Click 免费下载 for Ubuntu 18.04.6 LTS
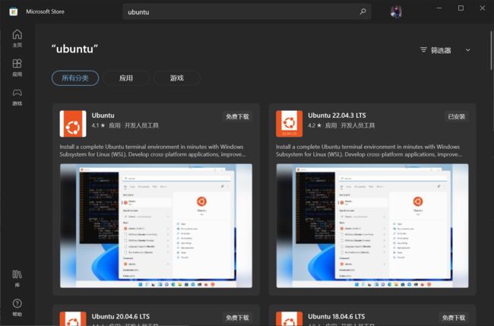The height and width of the screenshot is (326, 494). [x=454, y=318]
